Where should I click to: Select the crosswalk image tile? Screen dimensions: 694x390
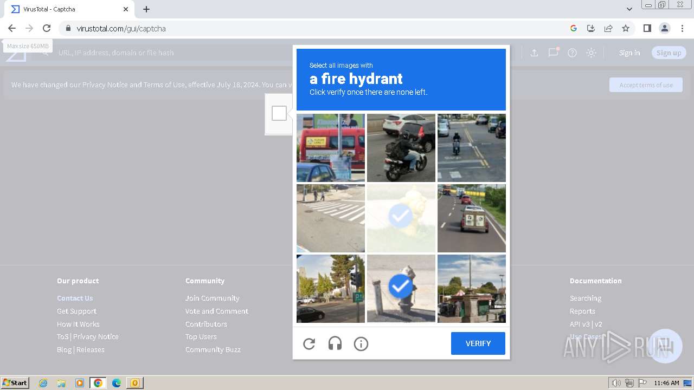click(331, 218)
